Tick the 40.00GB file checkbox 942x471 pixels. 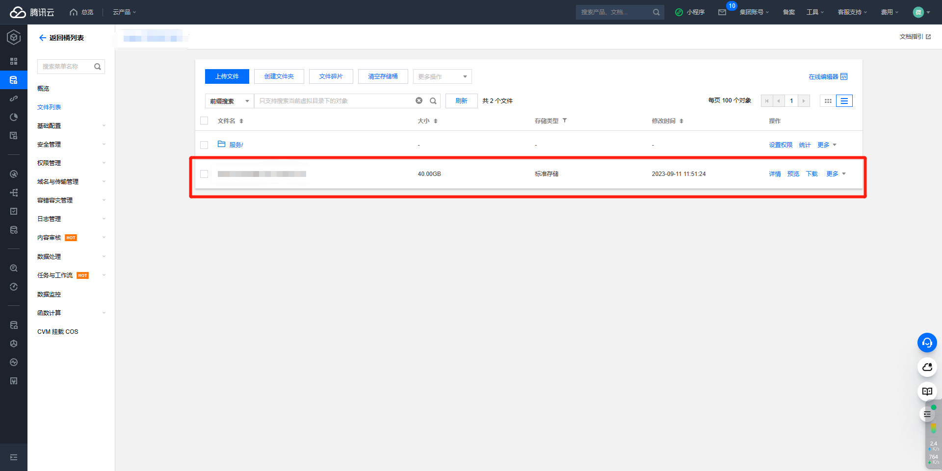[x=205, y=174]
